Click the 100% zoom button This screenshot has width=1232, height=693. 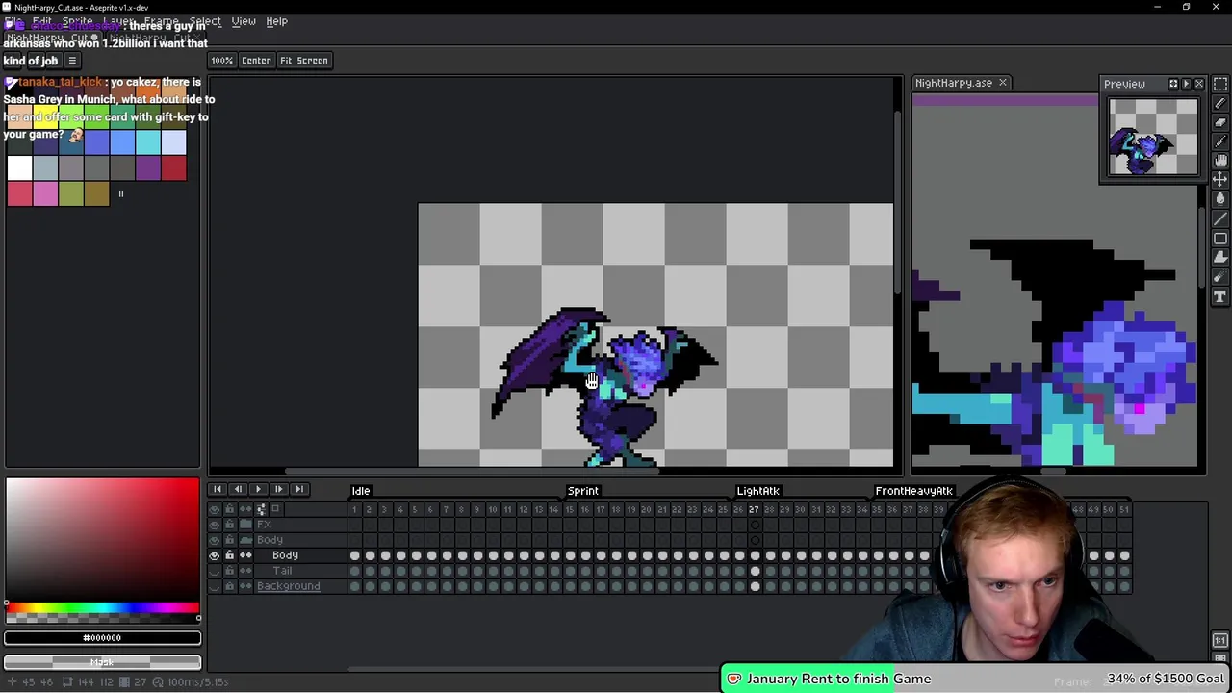pos(221,61)
